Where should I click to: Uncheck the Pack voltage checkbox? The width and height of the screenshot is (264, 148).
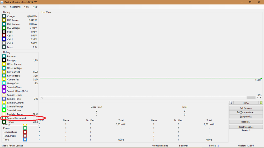(x=4, y=32)
